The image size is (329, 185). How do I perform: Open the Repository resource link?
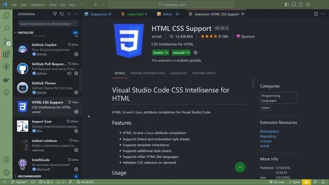pyautogui.click(x=268, y=136)
